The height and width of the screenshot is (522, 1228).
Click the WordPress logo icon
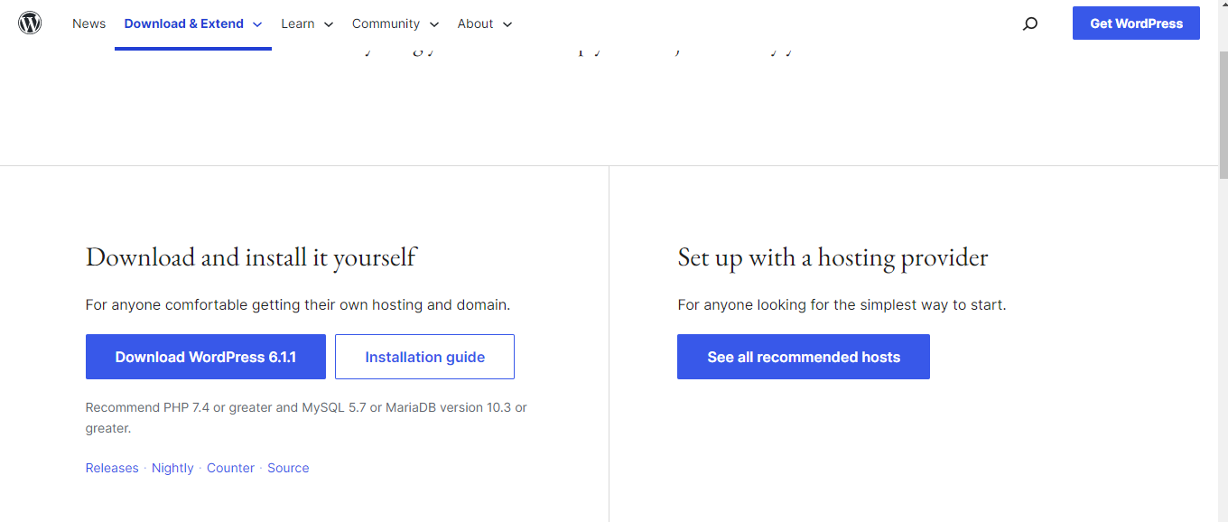click(x=30, y=23)
